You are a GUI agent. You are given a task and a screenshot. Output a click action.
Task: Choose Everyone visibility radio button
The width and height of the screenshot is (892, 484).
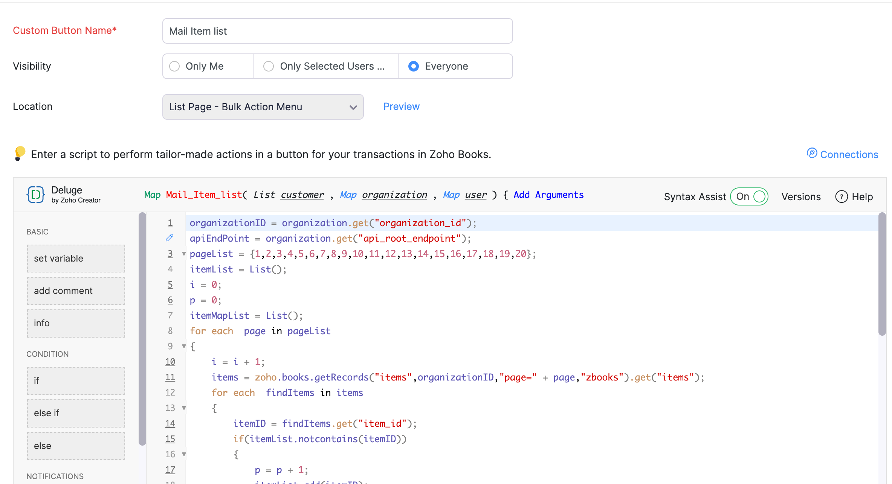(414, 66)
